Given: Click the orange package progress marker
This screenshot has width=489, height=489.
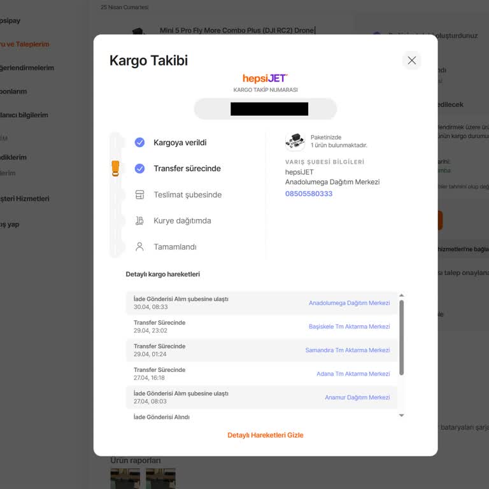Looking at the screenshot, I should (x=115, y=168).
